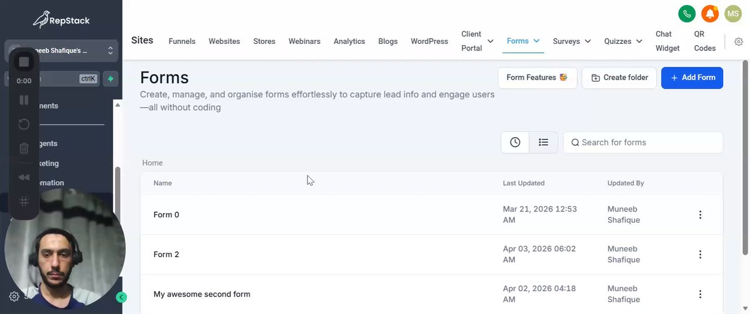This screenshot has width=750, height=314.
Task: Open three-dot menu for Form 2
Action: [x=700, y=255]
